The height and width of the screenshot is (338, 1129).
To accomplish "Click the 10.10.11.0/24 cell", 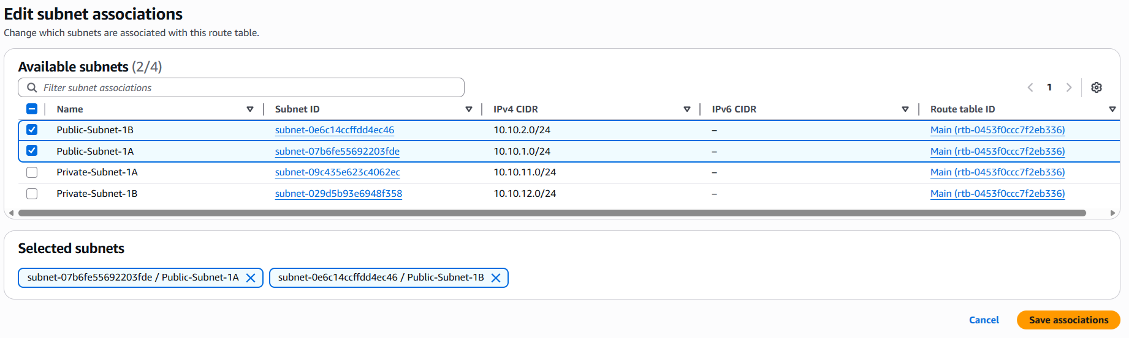I will 525,172.
